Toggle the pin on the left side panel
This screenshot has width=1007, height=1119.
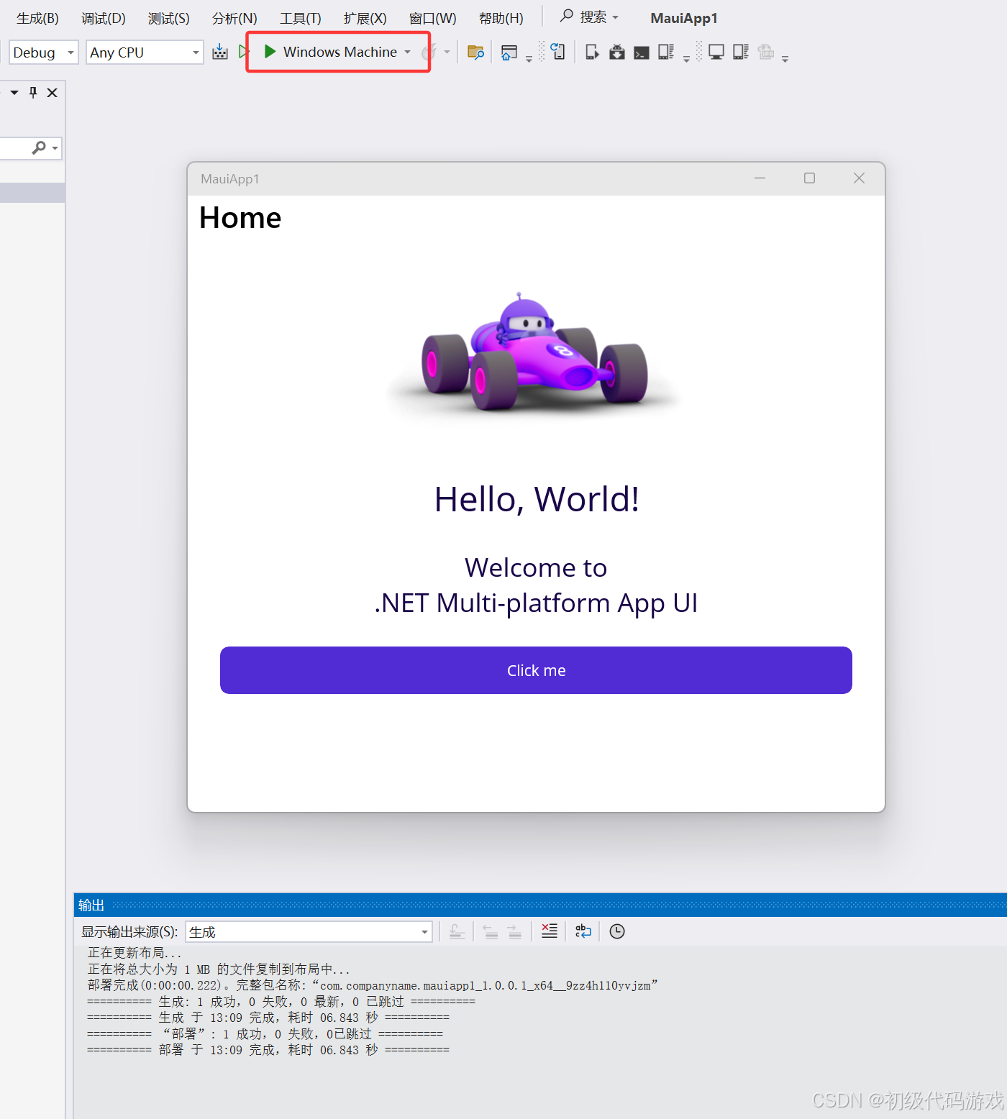point(33,93)
